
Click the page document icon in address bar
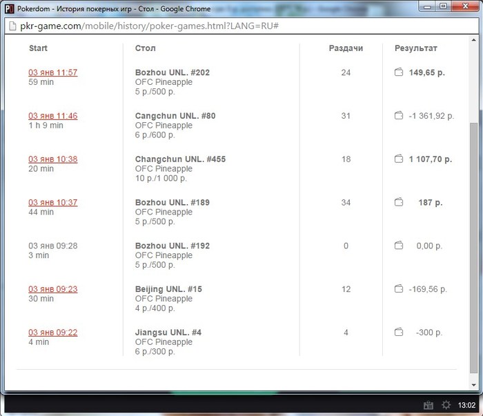tap(12, 26)
